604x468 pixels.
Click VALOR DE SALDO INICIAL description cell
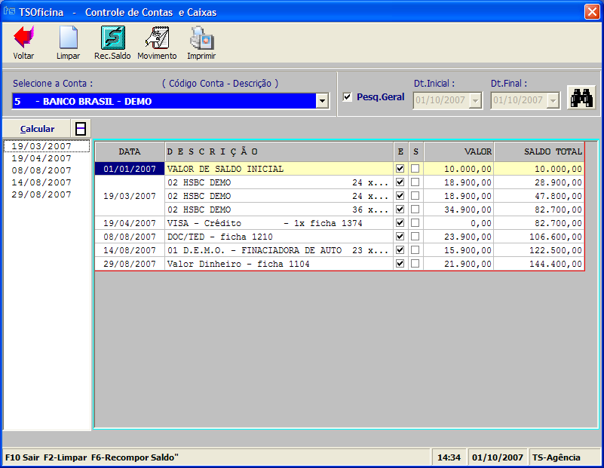click(x=279, y=169)
